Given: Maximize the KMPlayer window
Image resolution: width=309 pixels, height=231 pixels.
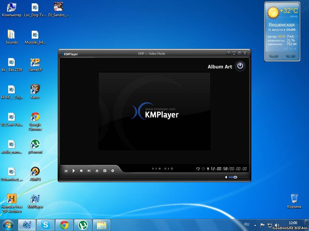Looking at the screenshot, I should [x=239, y=53].
